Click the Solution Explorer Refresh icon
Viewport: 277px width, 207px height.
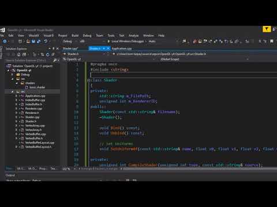47,55
